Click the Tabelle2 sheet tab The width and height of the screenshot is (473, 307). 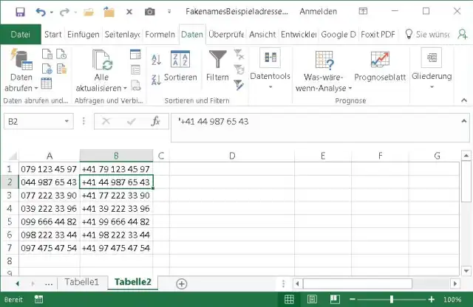click(133, 282)
